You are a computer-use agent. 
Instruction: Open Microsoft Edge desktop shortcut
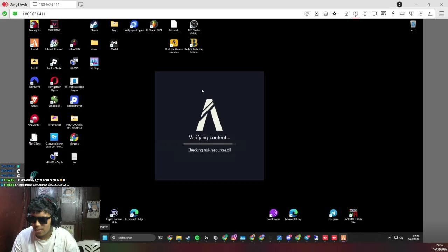pyautogui.click(x=293, y=215)
